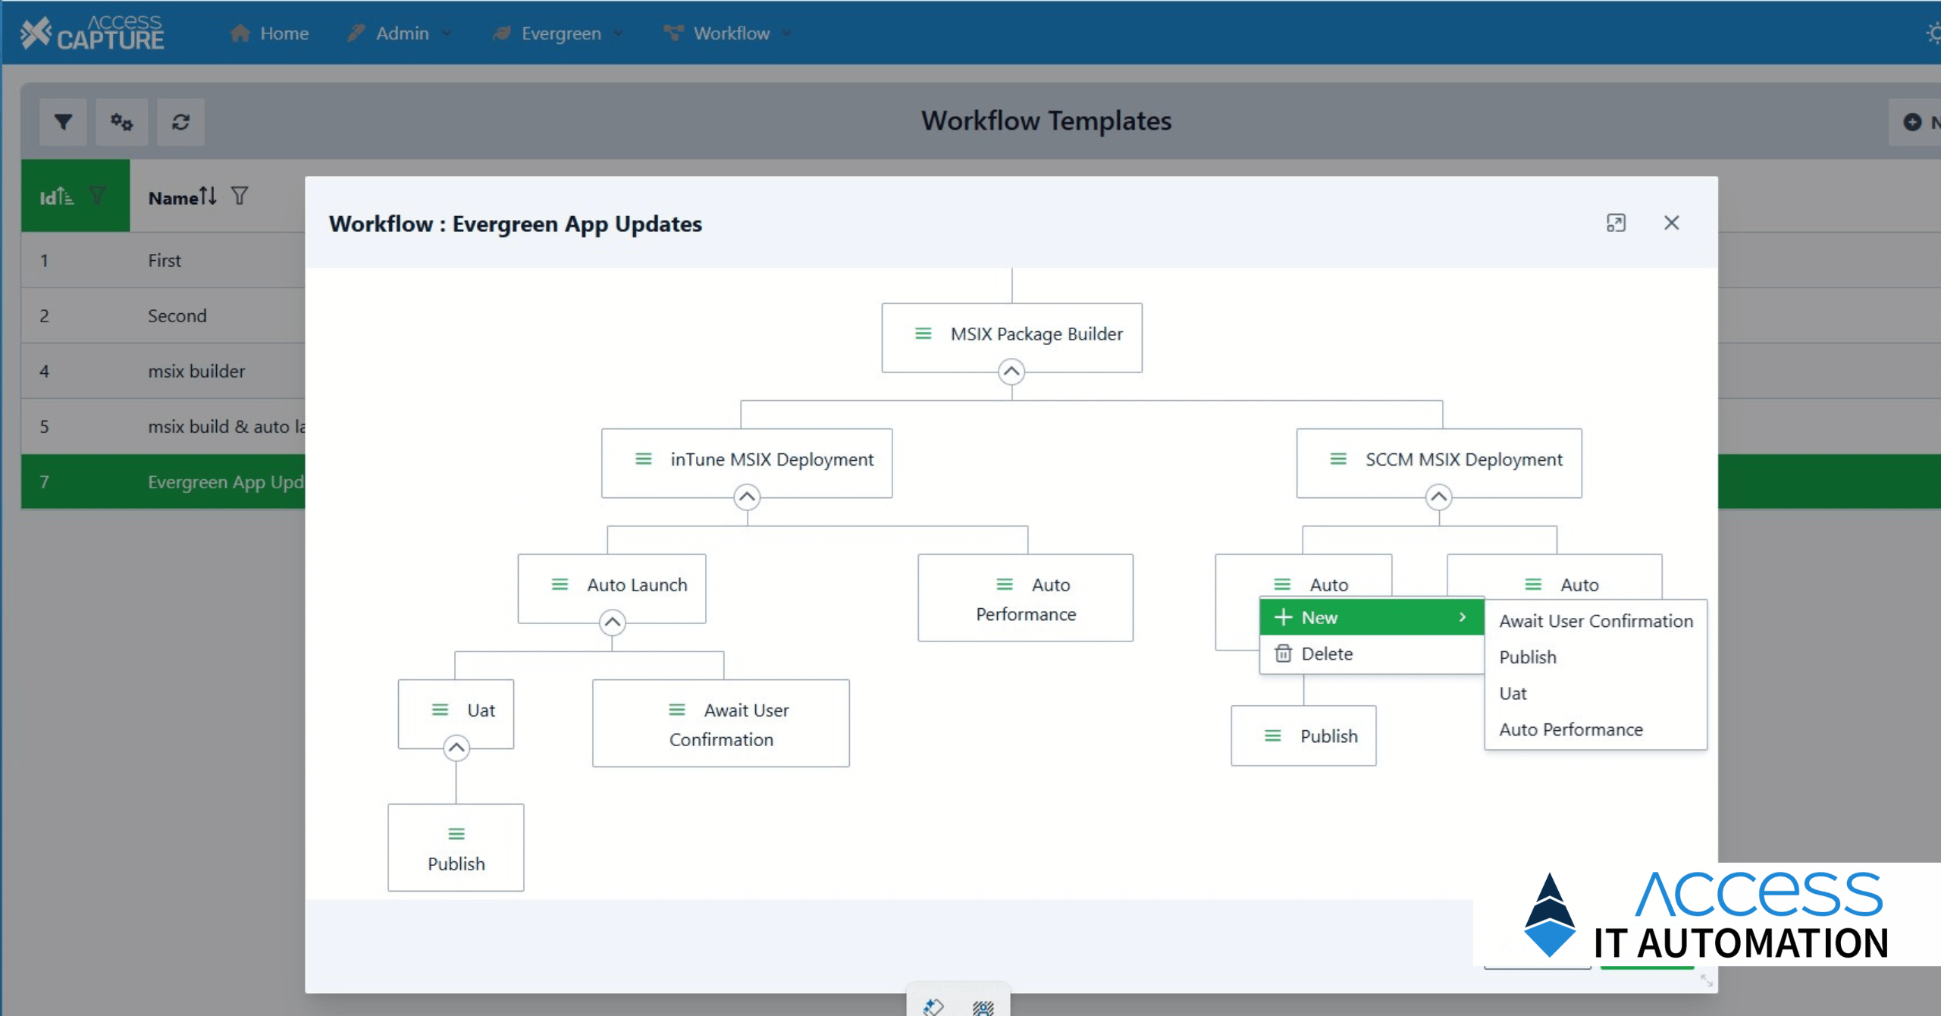
Task: Select the blue package icon at the dialog bottom
Action: [x=934, y=1008]
